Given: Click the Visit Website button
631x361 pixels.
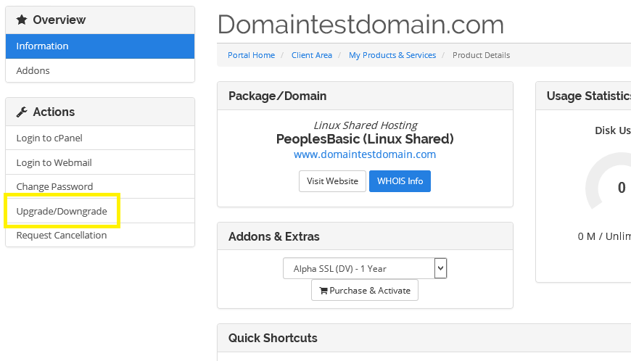Looking at the screenshot, I should click(x=332, y=181).
